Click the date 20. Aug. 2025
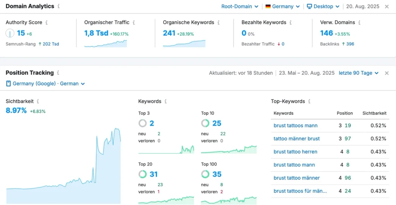 [x=363, y=7]
